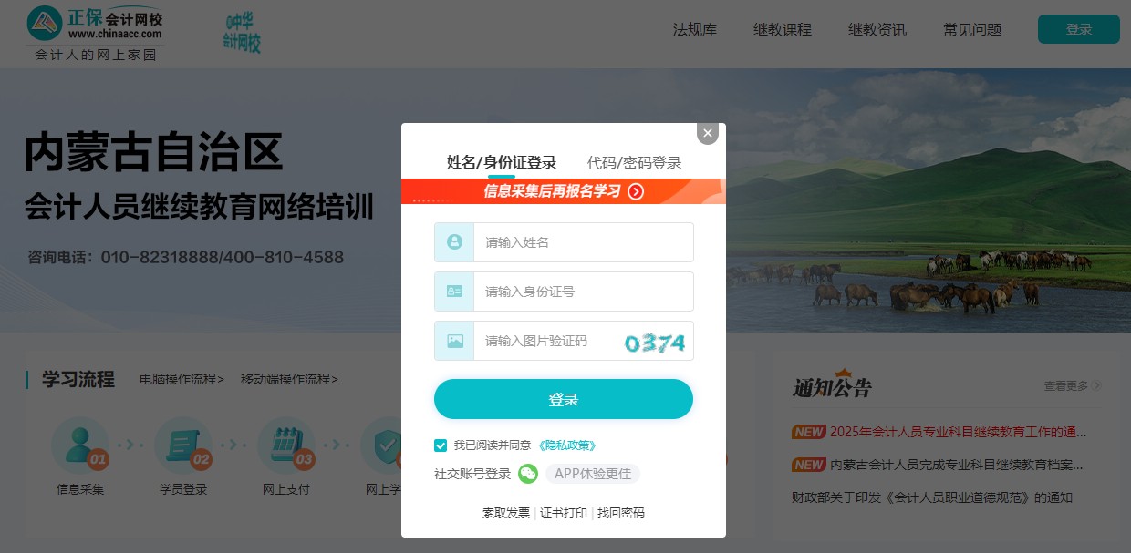
Task: Toggle the privacy policy agreement checkbox
Action: (441, 445)
